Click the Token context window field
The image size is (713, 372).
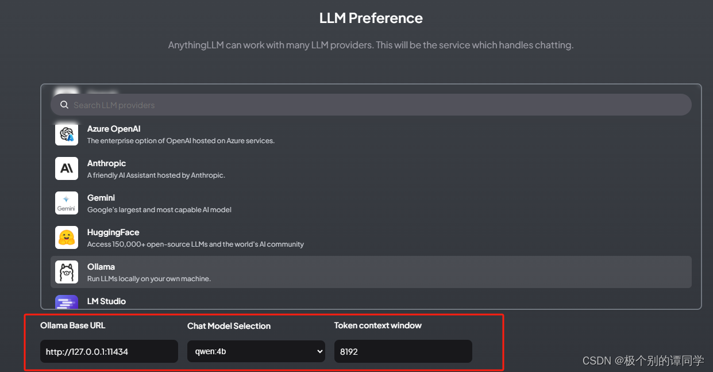[x=403, y=351]
